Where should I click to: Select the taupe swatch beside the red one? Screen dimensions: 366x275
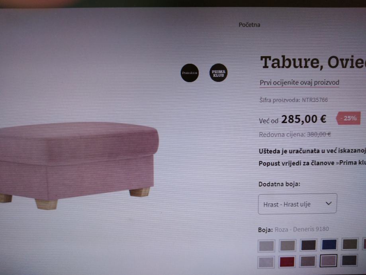tap(308, 261)
